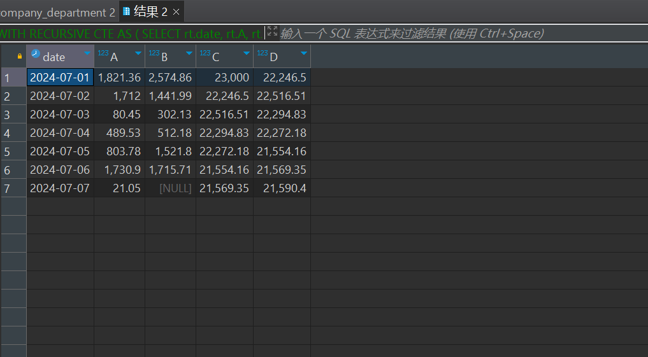The height and width of the screenshot is (357, 648).
Task: Select the cell 80.45
Action: [x=119, y=115]
